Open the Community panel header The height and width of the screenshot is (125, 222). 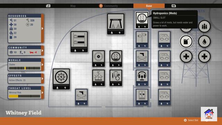tap(25, 48)
